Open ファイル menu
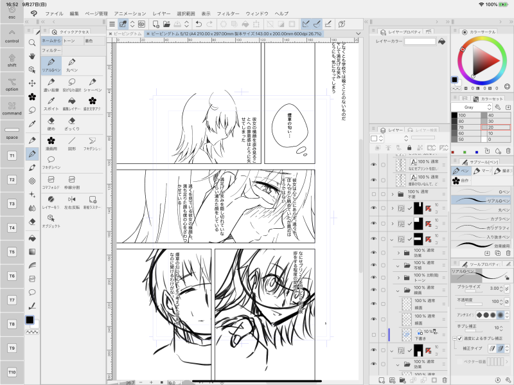Viewport: 514px width, 385px height. 54,13
